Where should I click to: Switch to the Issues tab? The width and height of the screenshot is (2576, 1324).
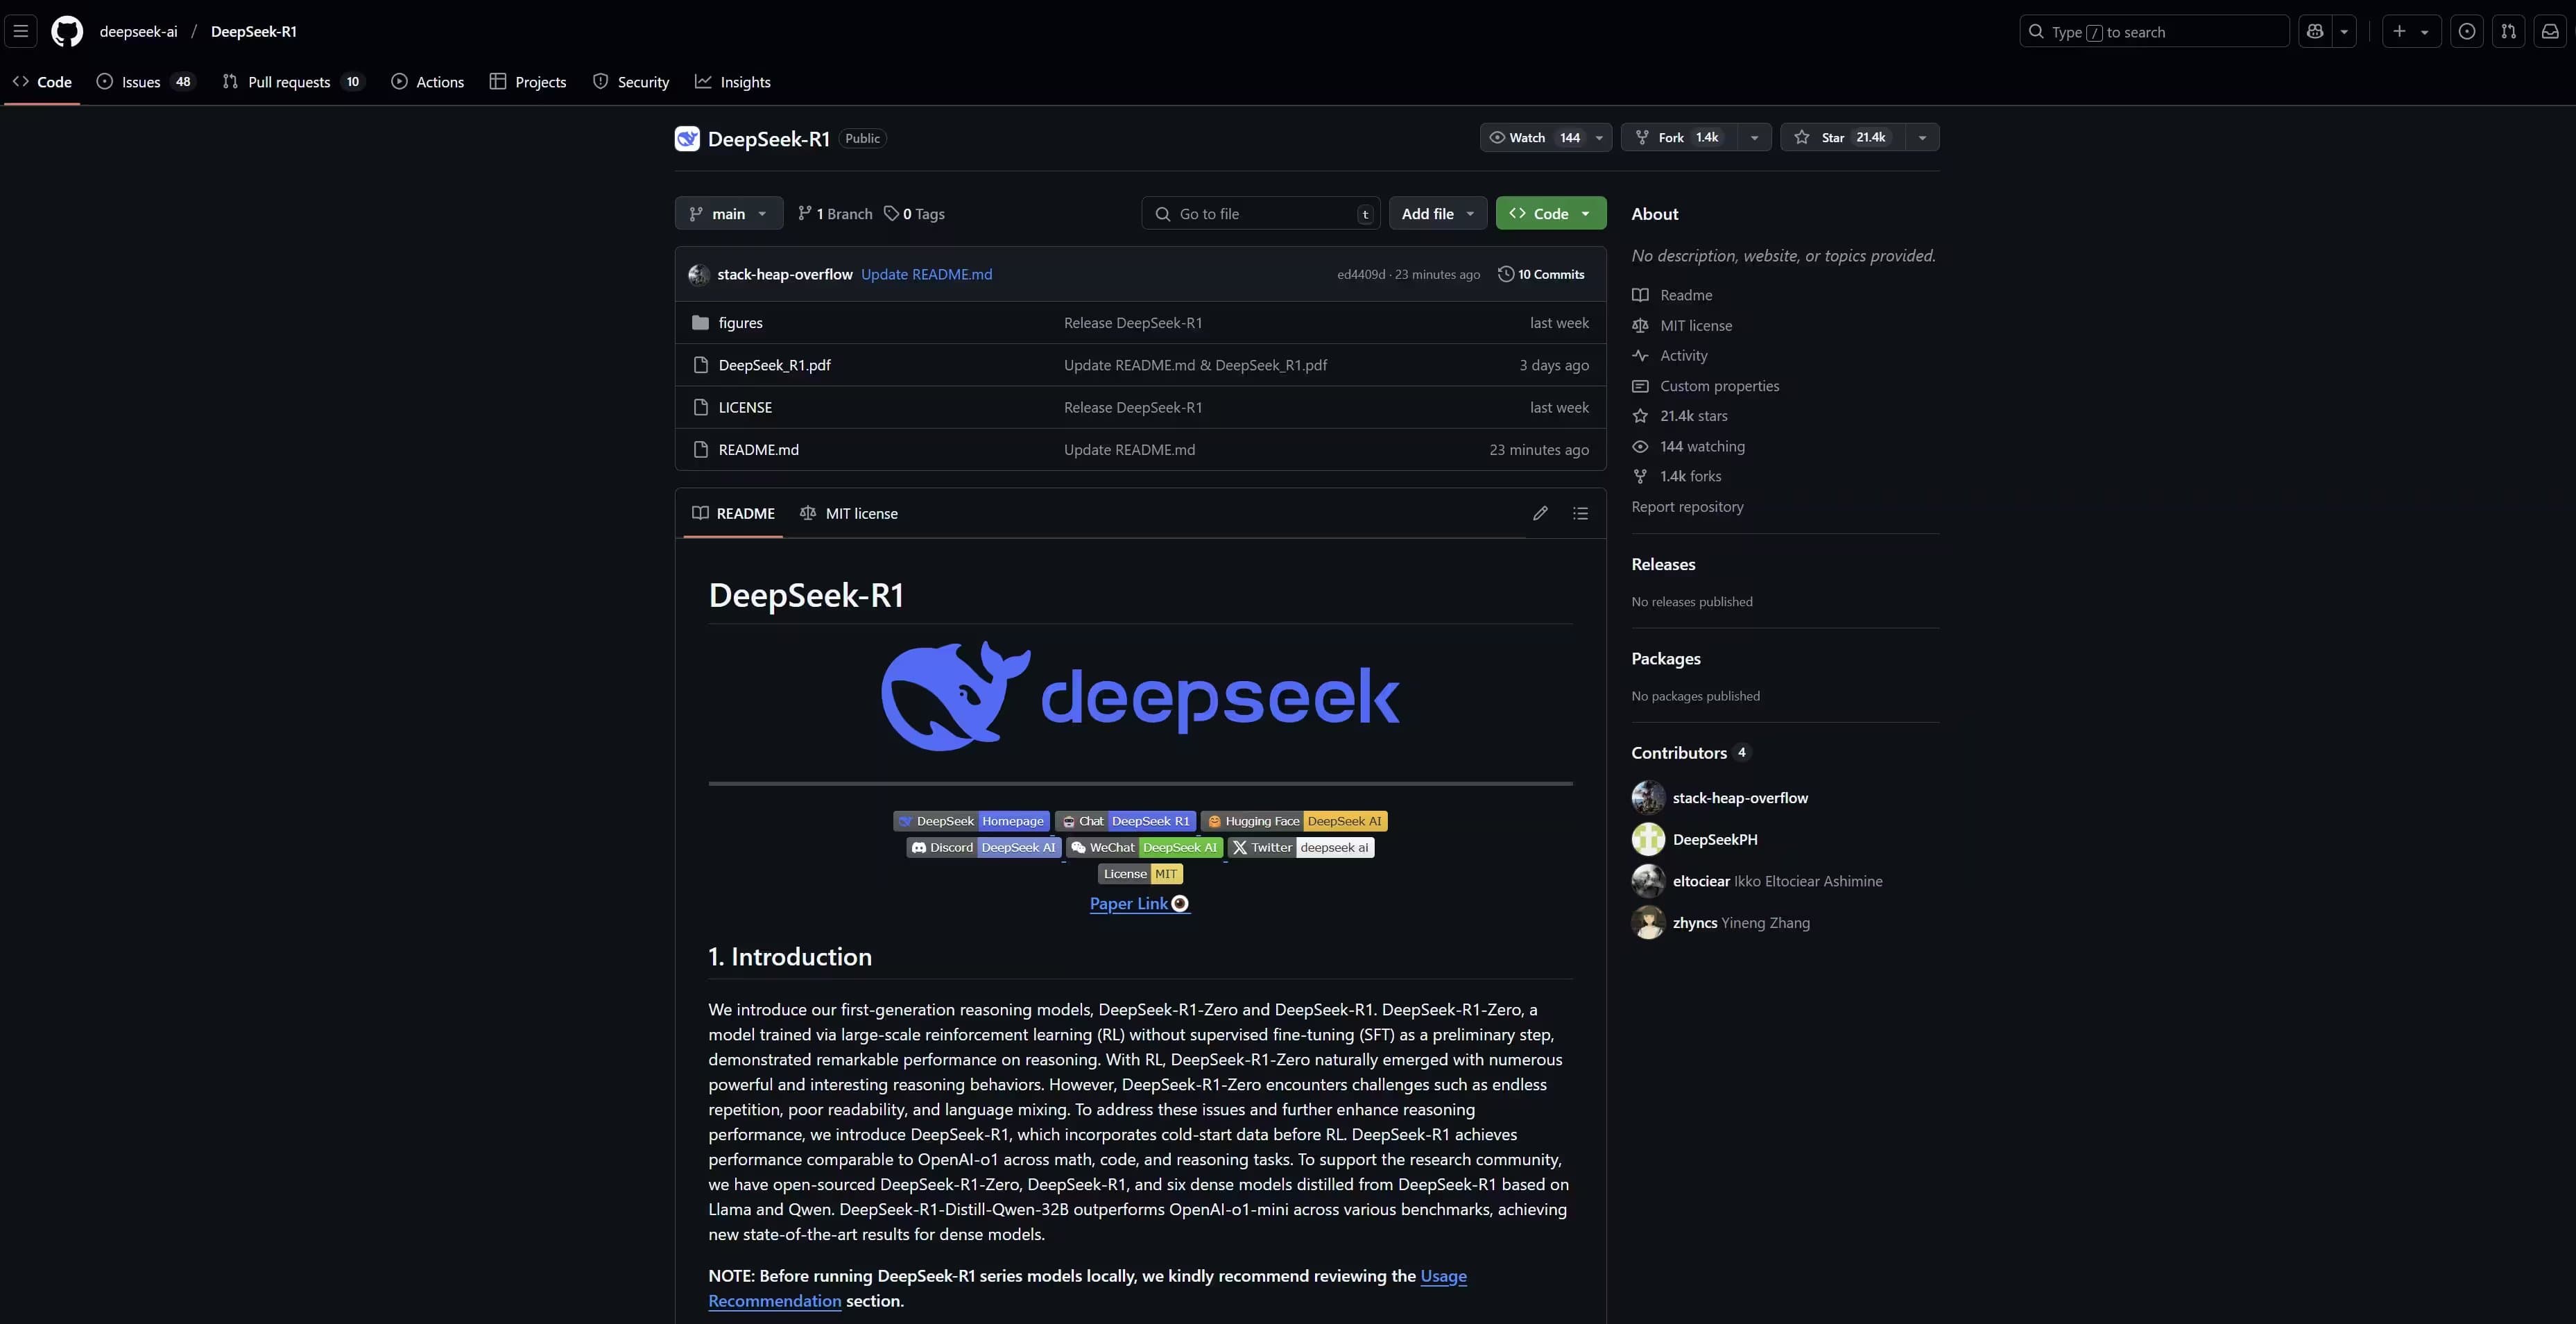[146, 82]
